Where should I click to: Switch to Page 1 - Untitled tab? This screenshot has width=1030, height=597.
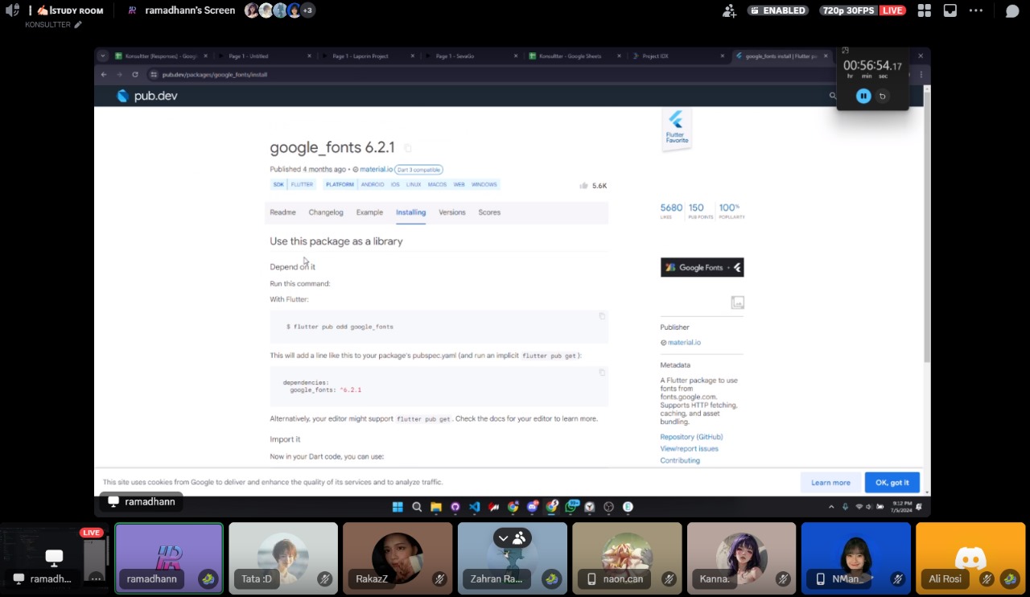[x=264, y=56]
